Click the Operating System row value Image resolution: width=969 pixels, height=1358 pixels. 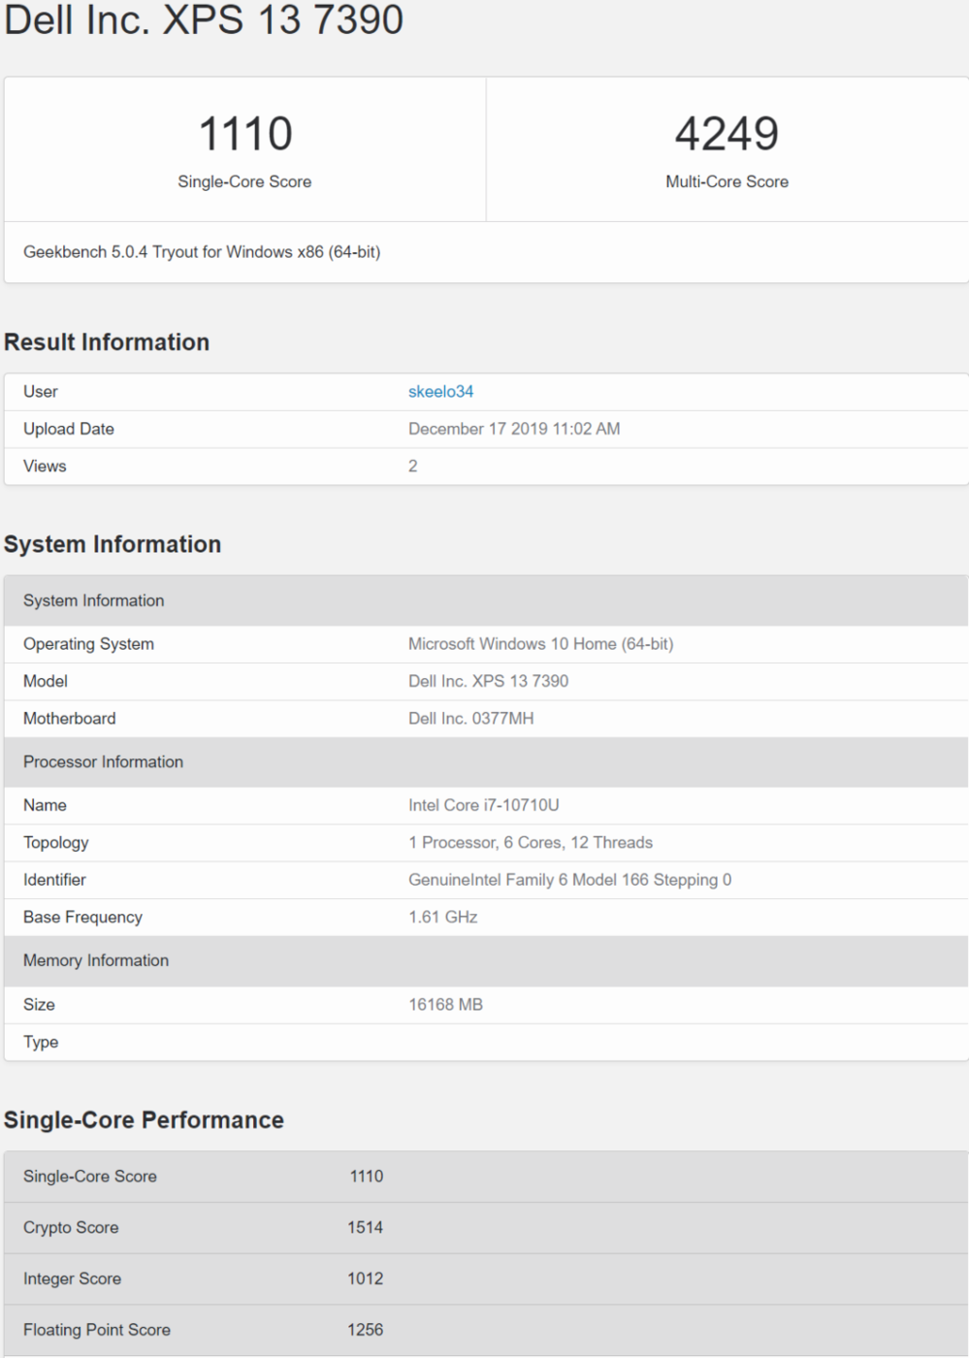(x=543, y=643)
